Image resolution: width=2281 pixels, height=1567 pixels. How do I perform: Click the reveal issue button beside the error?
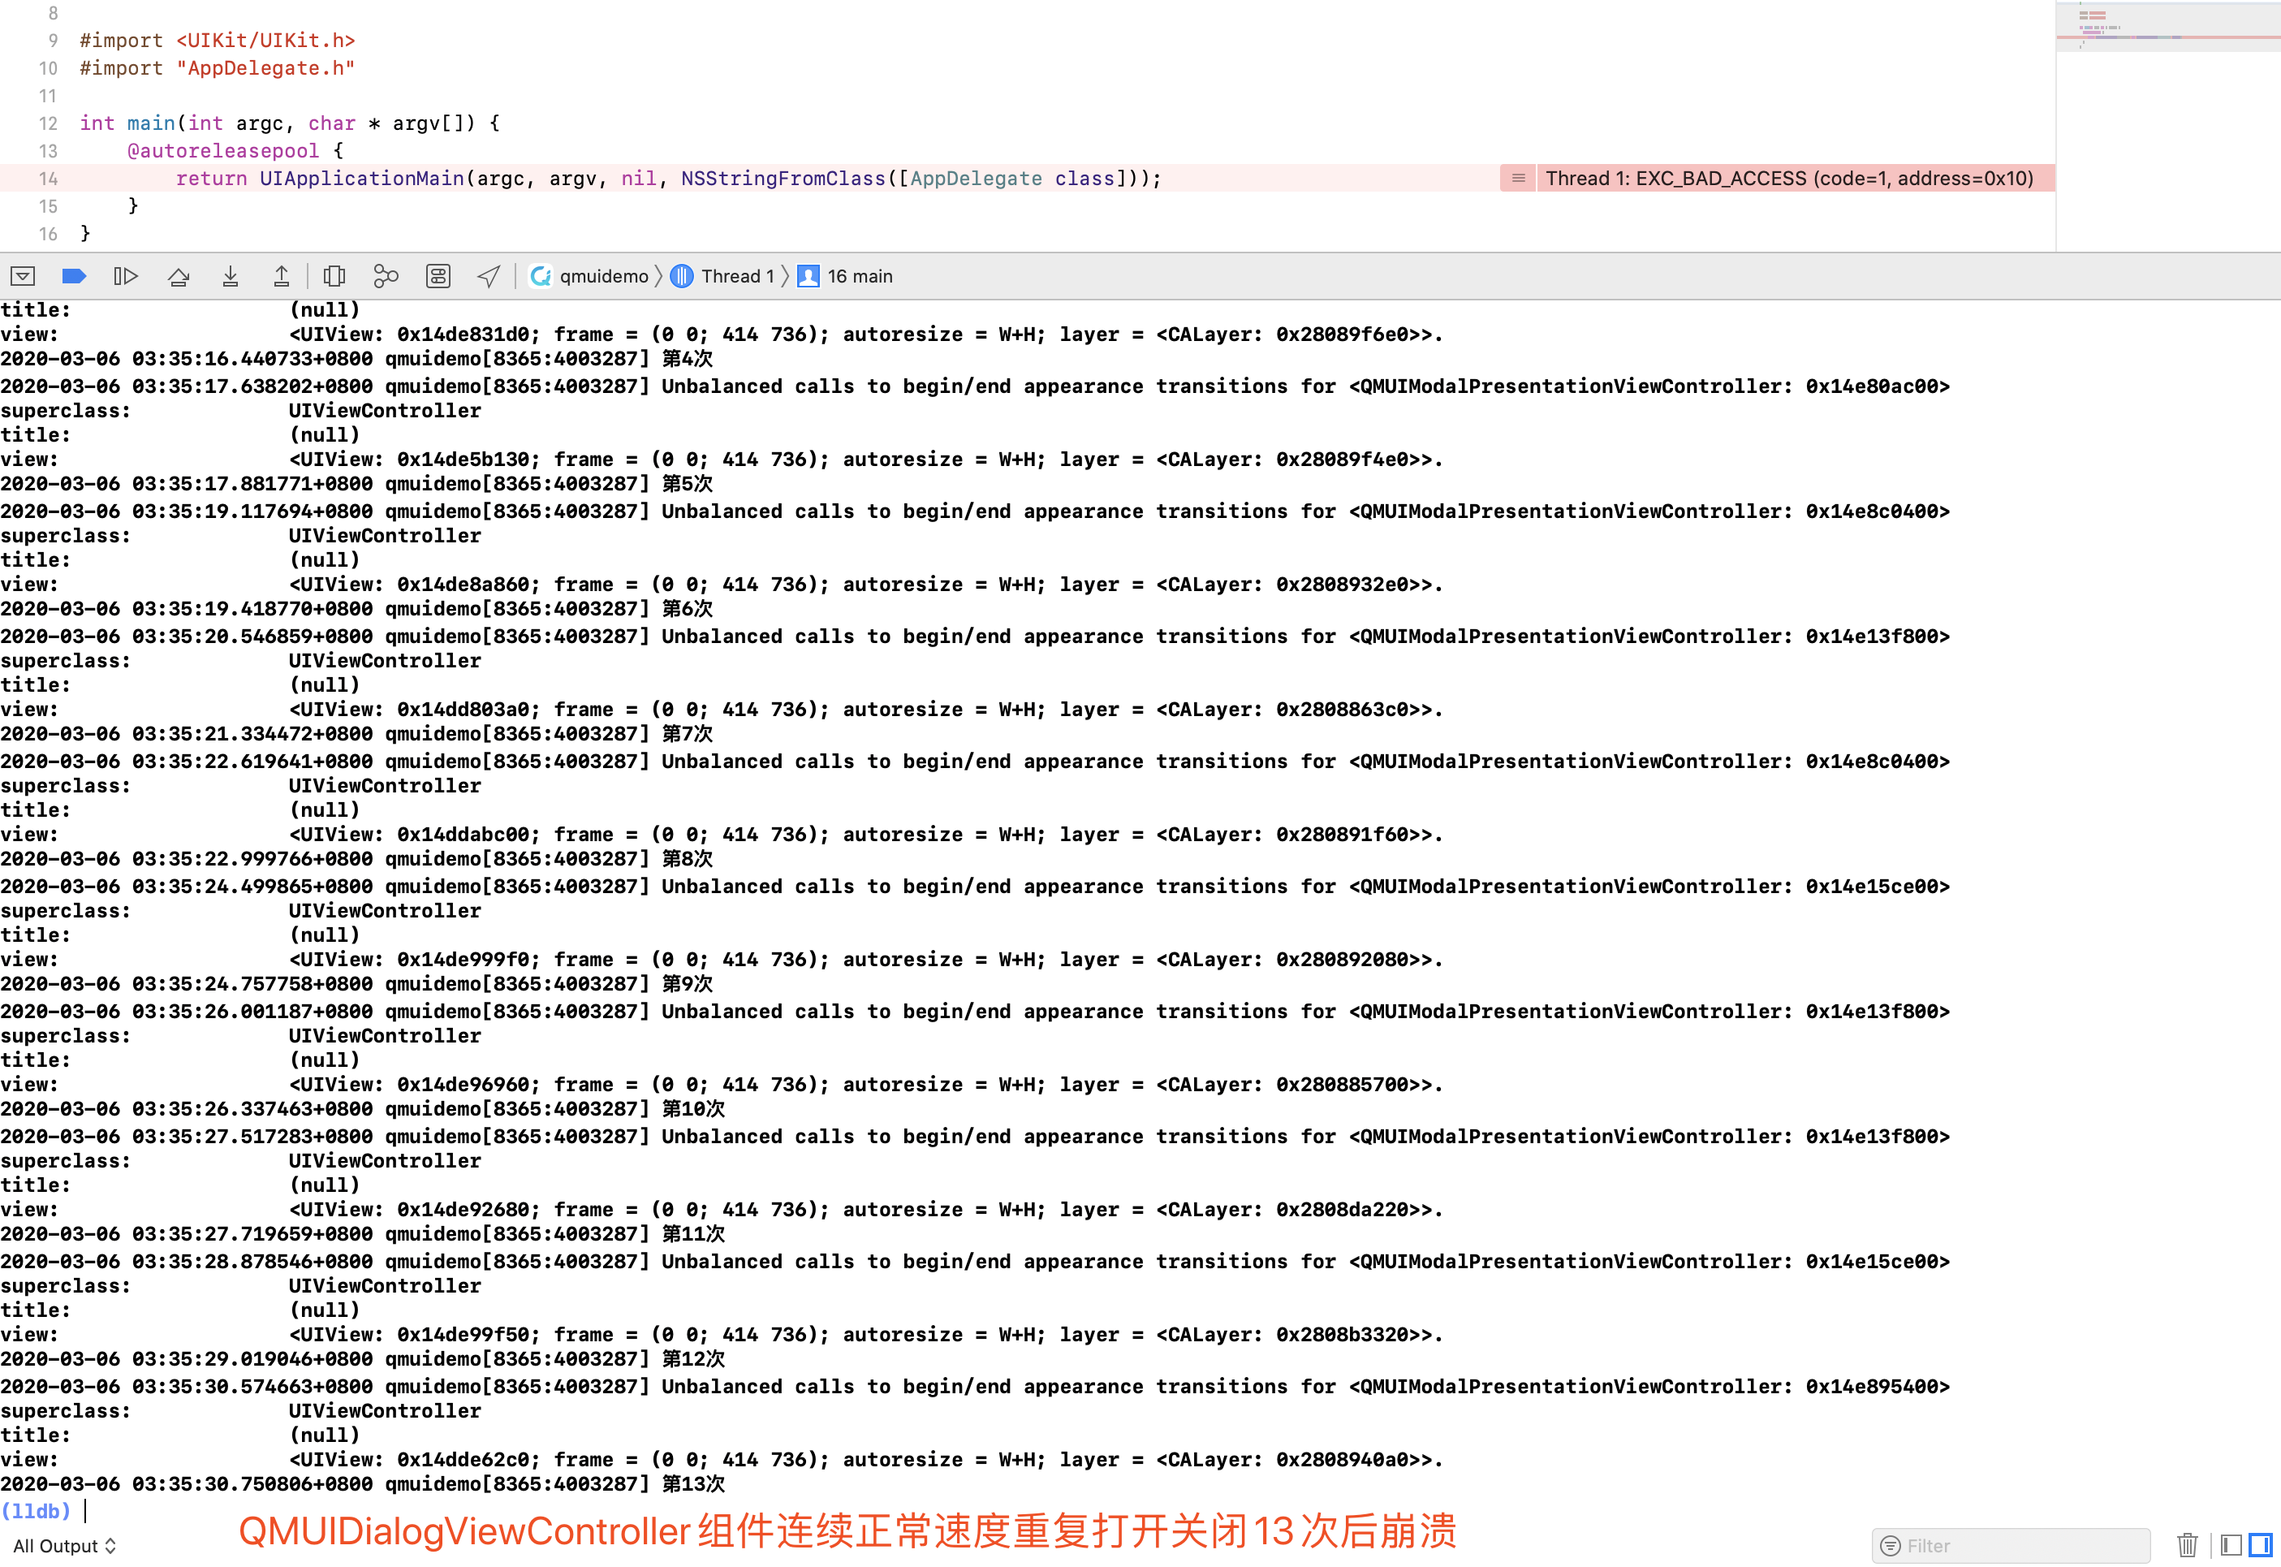coord(1517,179)
